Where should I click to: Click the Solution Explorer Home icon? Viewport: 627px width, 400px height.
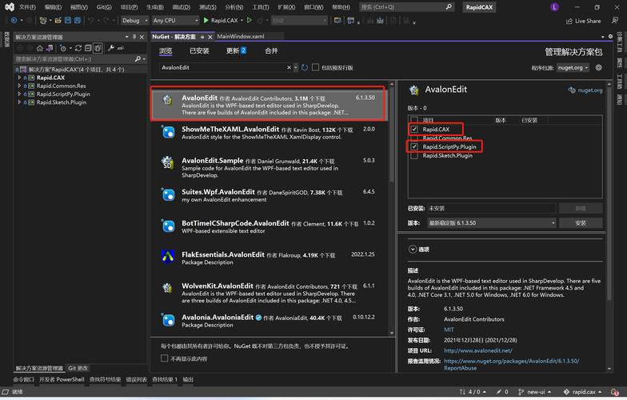[40, 48]
